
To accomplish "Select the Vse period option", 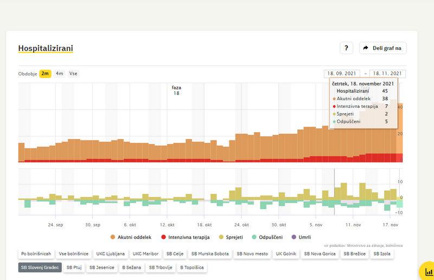I will click(x=73, y=74).
